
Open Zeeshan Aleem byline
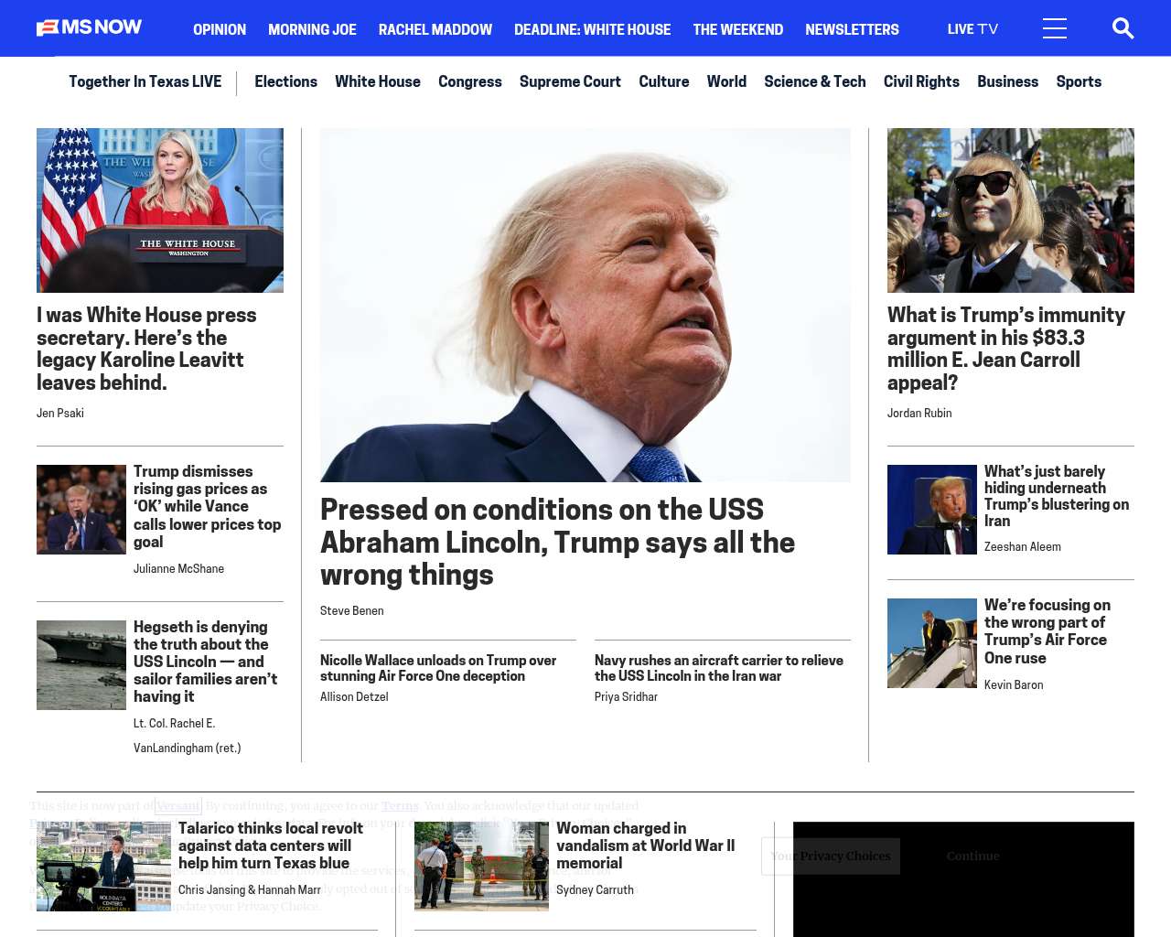(1023, 547)
